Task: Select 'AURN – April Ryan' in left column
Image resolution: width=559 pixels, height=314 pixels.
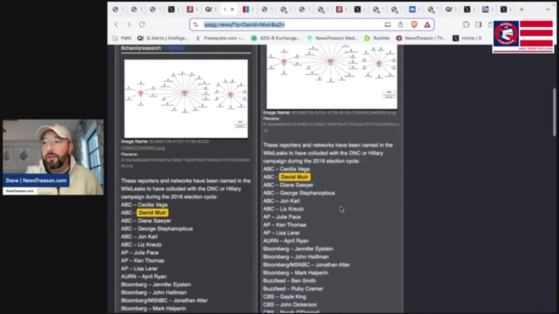Action: tap(144, 276)
